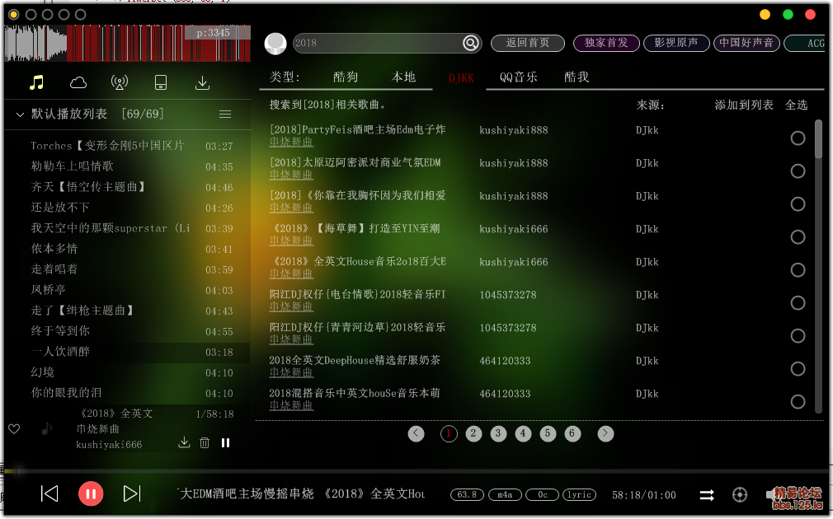Switch to DJKK source tab

pyautogui.click(x=460, y=78)
